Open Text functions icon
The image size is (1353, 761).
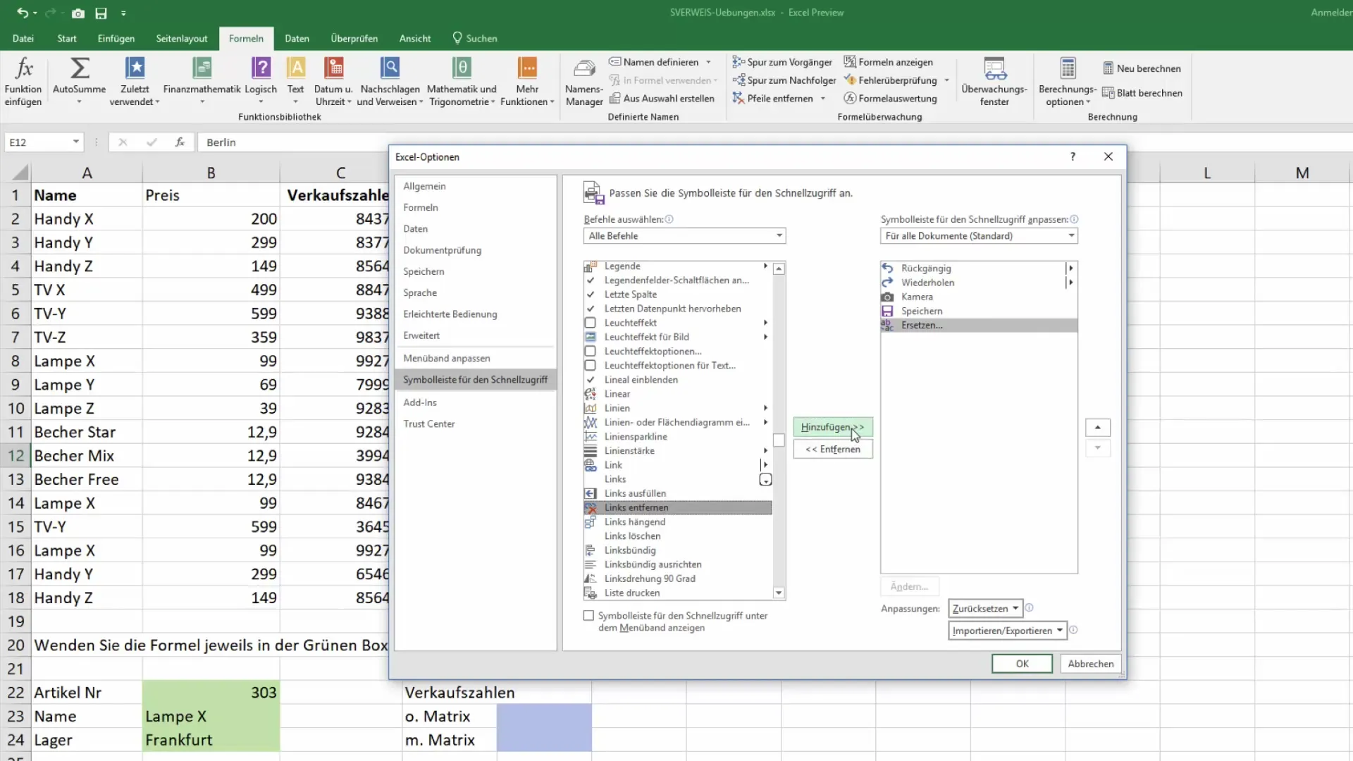[296, 68]
